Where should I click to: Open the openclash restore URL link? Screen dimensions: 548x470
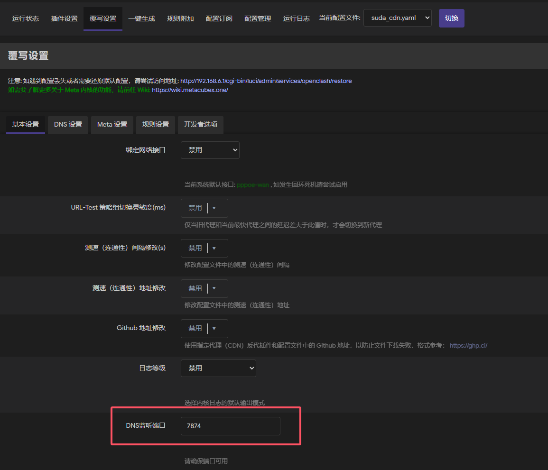coord(266,81)
